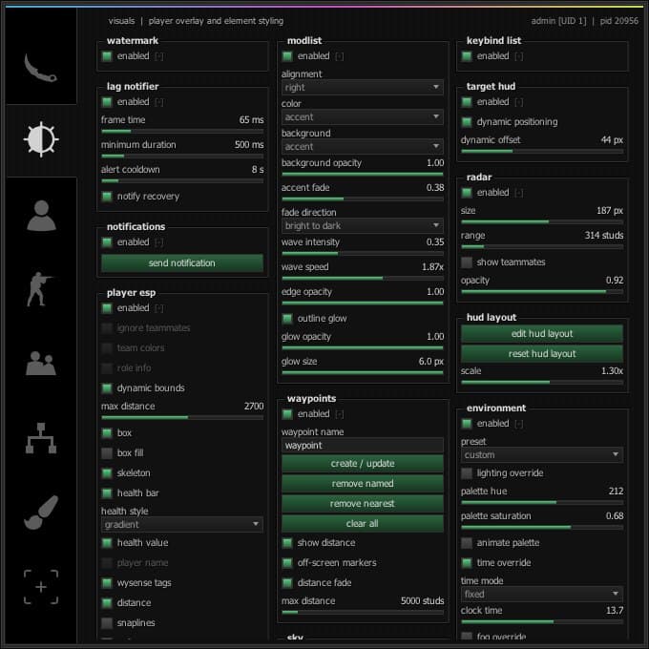Click the 'pid 20956' header text
The width and height of the screenshot is (649, 649).
[618, 21]
